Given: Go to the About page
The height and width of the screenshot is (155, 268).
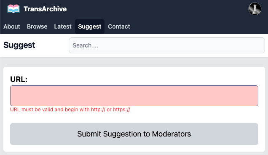Looking at the screenshot, I should [x=12, y=26].
